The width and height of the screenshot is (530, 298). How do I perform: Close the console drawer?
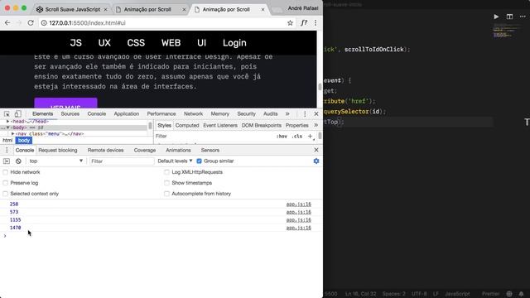click(x=316, y=150)
